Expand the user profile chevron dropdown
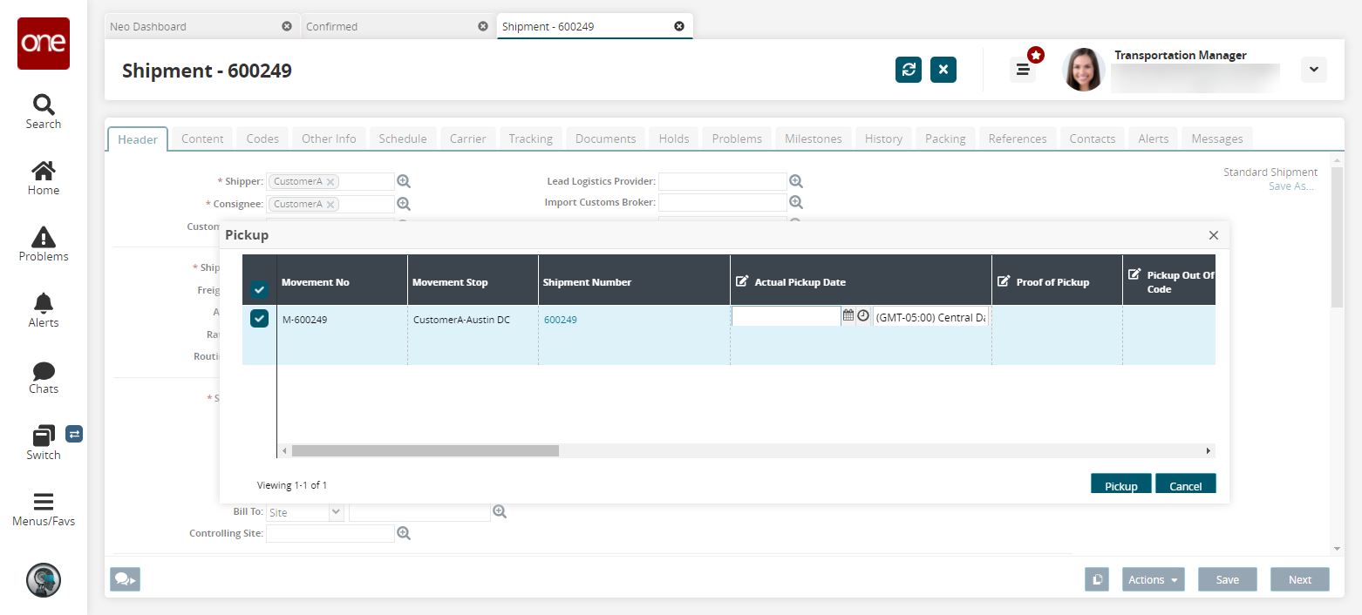The image size is (1362, 615). 1313,70
